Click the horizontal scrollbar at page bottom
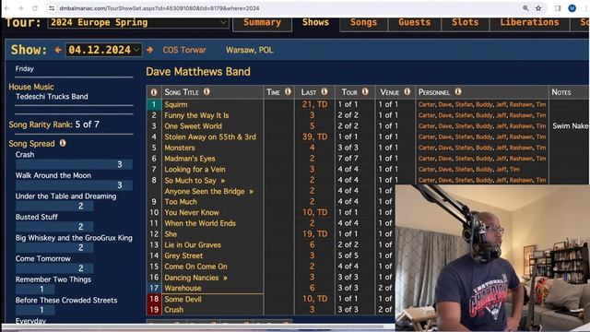590x332 pixels. [192, 326]
